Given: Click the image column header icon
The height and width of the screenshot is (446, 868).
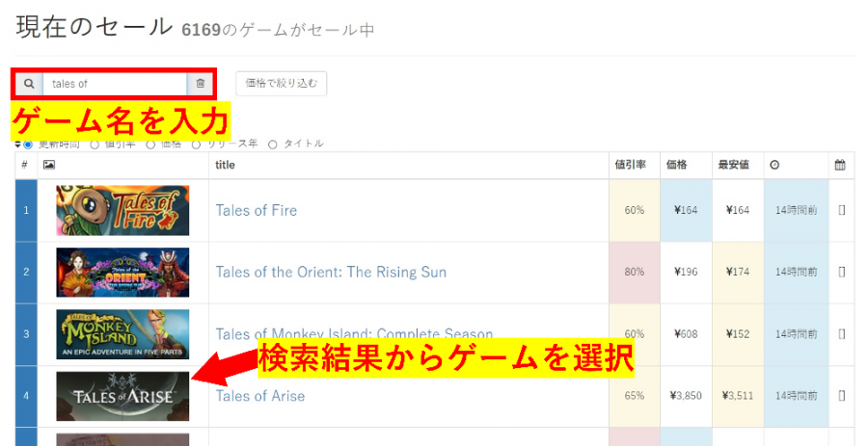Looking at the screenshot, I should 49,165.
